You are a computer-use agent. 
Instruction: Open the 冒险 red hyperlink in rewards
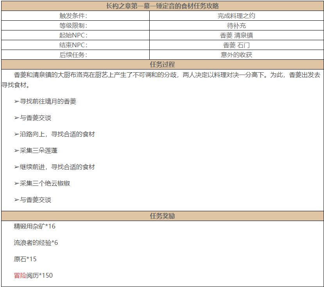[19, 276]
